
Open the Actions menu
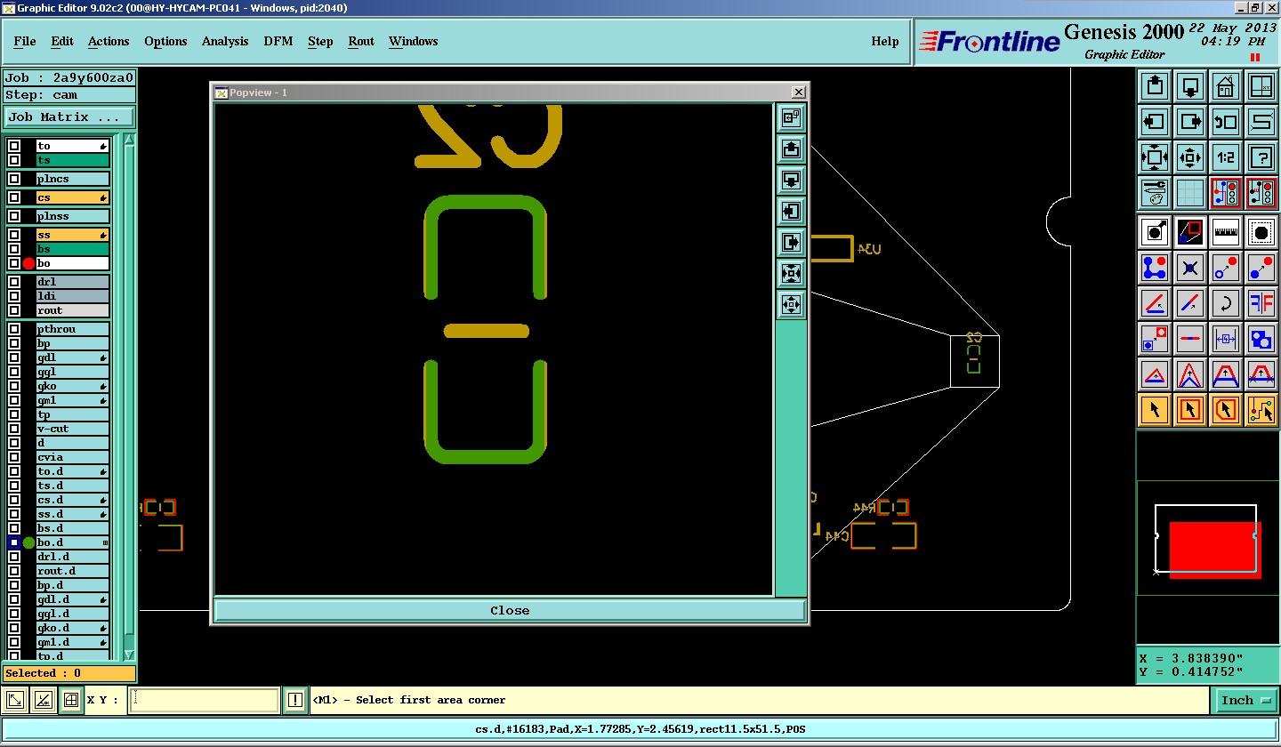[x=109, y=41]
